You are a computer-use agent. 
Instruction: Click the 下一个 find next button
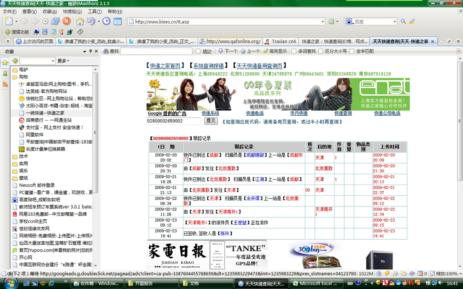pyautogui.click(x=228, y=51)
